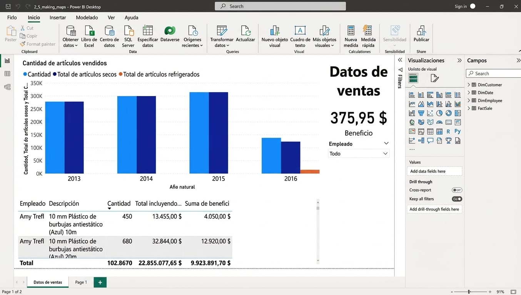Select the Build visual fields icon
This screenshot has height=295, width=521.
(413, 78)
